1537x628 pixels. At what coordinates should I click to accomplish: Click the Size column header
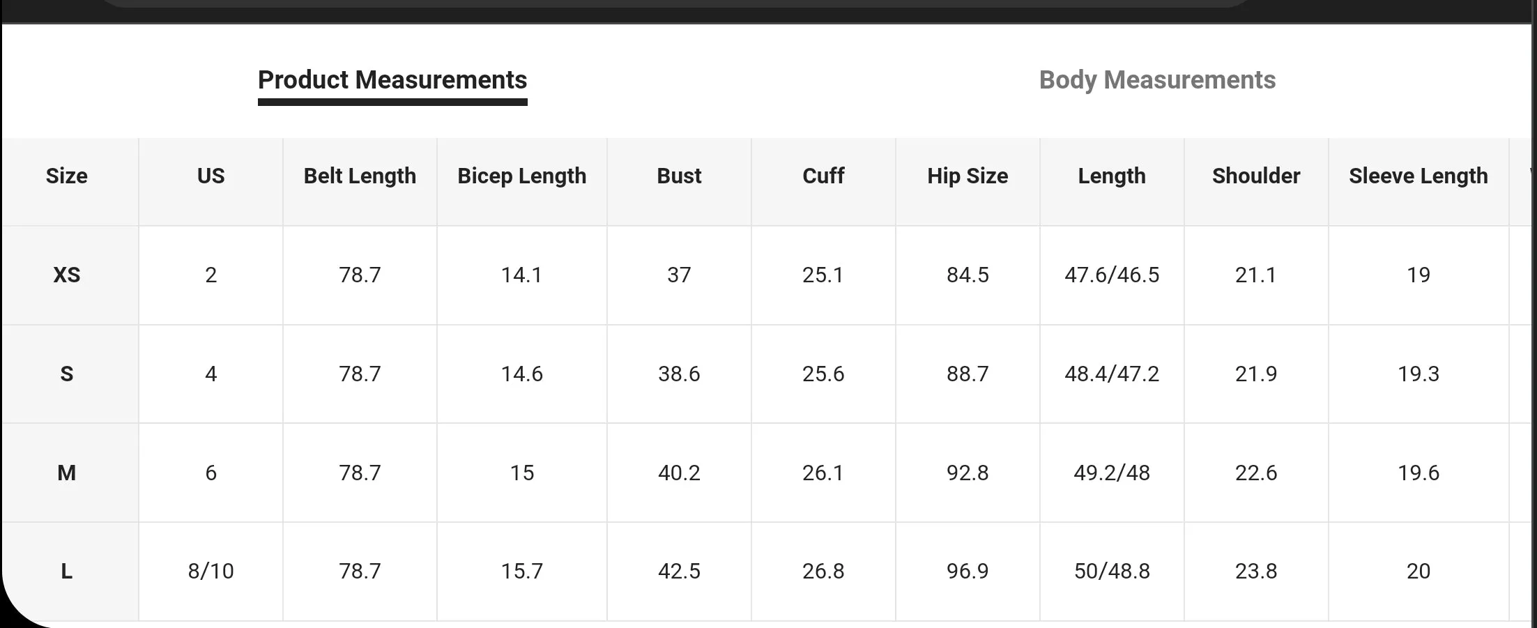(67, 176)
